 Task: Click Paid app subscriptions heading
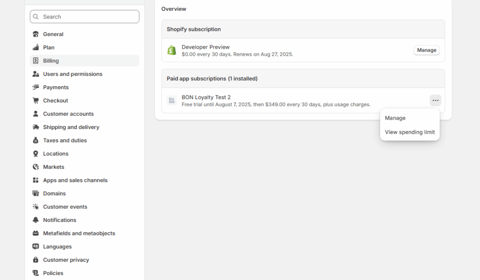pyautogui.click(x=212, y=78)
